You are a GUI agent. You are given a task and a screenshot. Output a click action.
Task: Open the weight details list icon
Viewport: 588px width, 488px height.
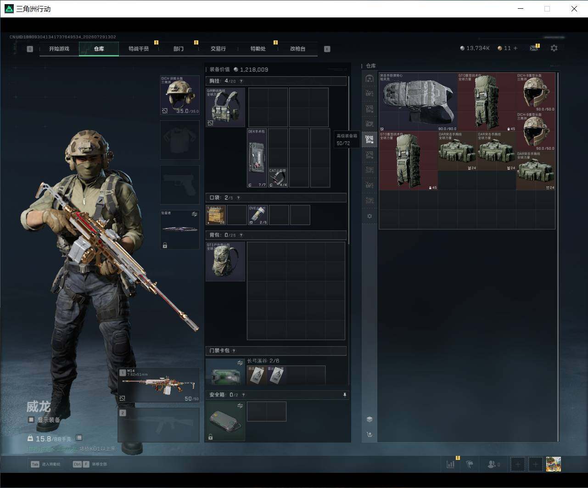(x=79, y=438)
